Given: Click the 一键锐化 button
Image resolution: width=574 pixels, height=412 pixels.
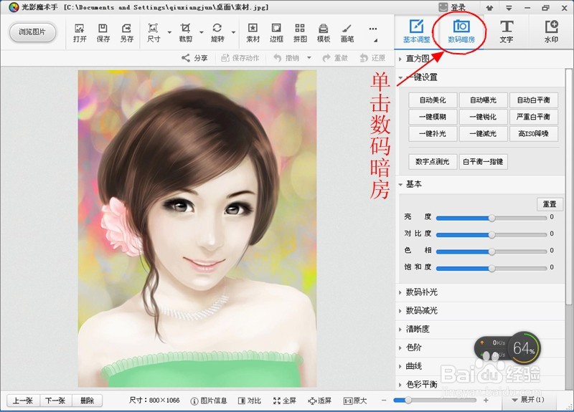Looking at the screenshot, I should pos(483,117).
